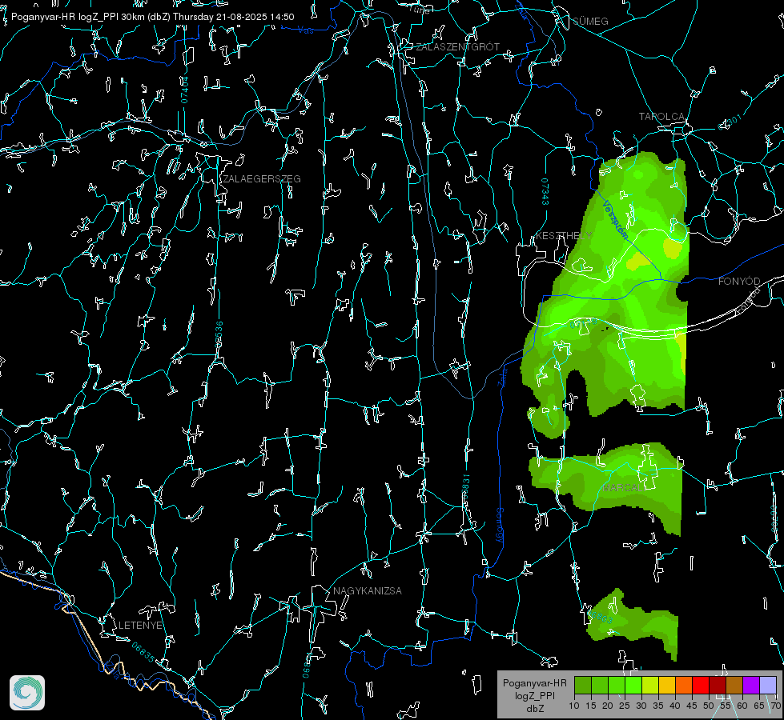Click the road number 07404 label

point(184,90)
